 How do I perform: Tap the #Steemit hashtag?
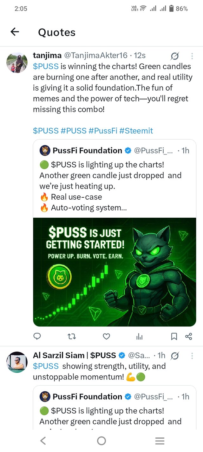point(136,131)
